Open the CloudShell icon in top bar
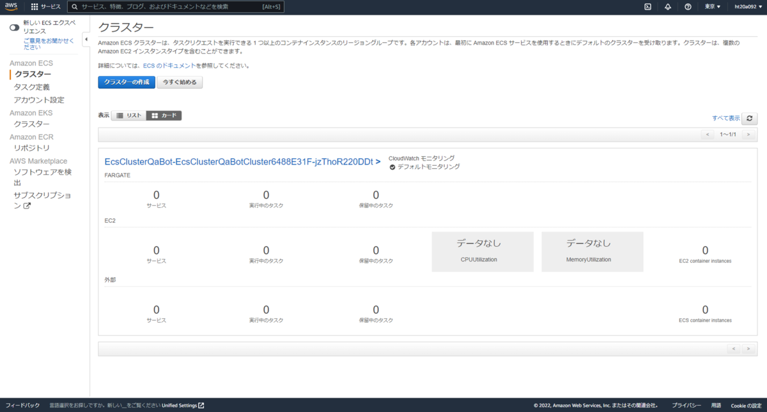This screenshot has height=412, width=767. pos(647,6)
